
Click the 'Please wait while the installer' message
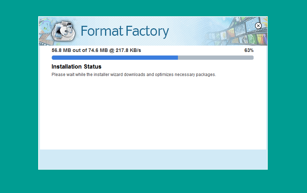[134, 75]
